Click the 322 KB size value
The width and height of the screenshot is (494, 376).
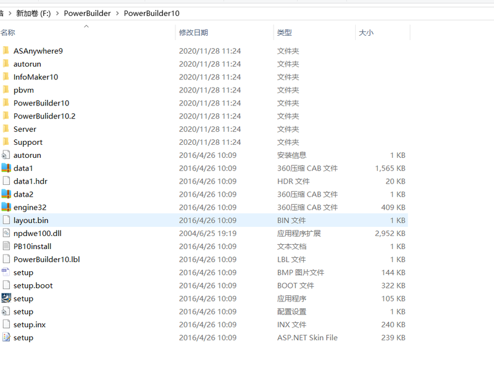pos(393,285)
